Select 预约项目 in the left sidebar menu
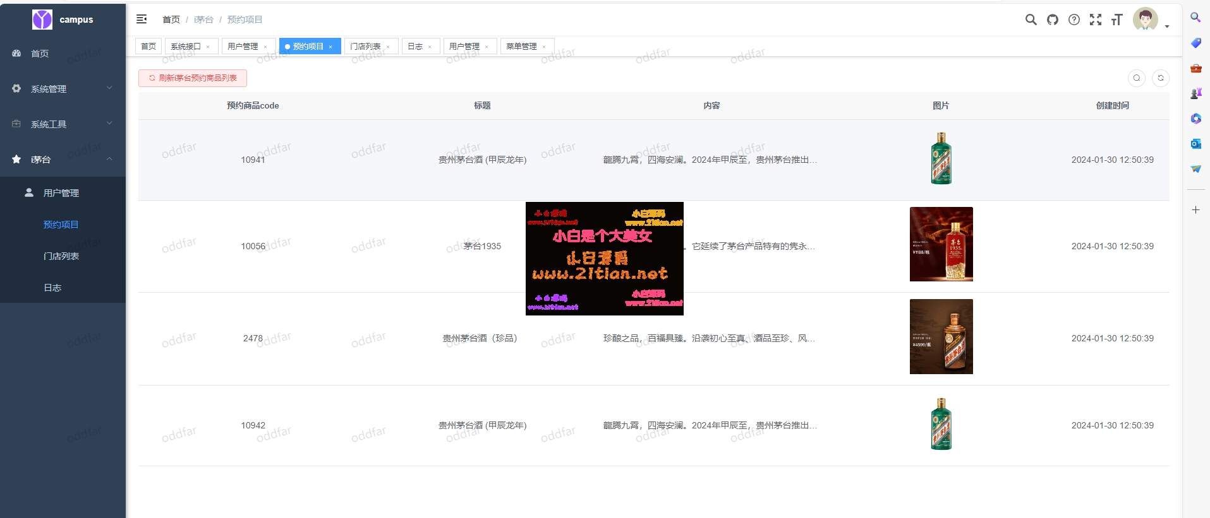1210x518 pixels. 63,225
